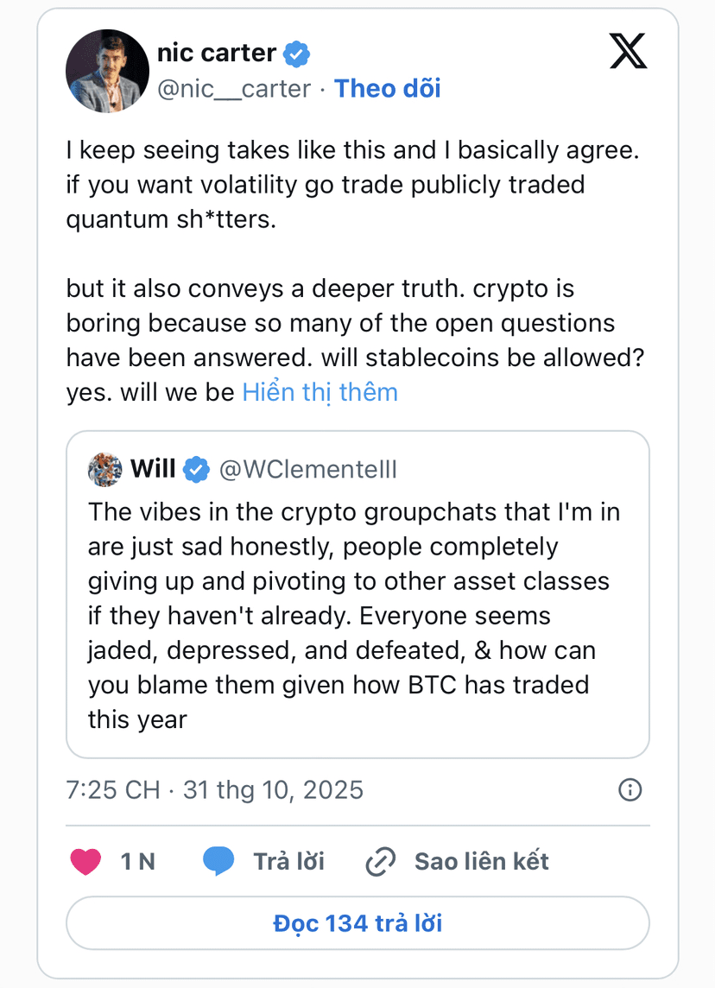Click the 1 N likes count
715x988 pixels.
click(137, 861)
